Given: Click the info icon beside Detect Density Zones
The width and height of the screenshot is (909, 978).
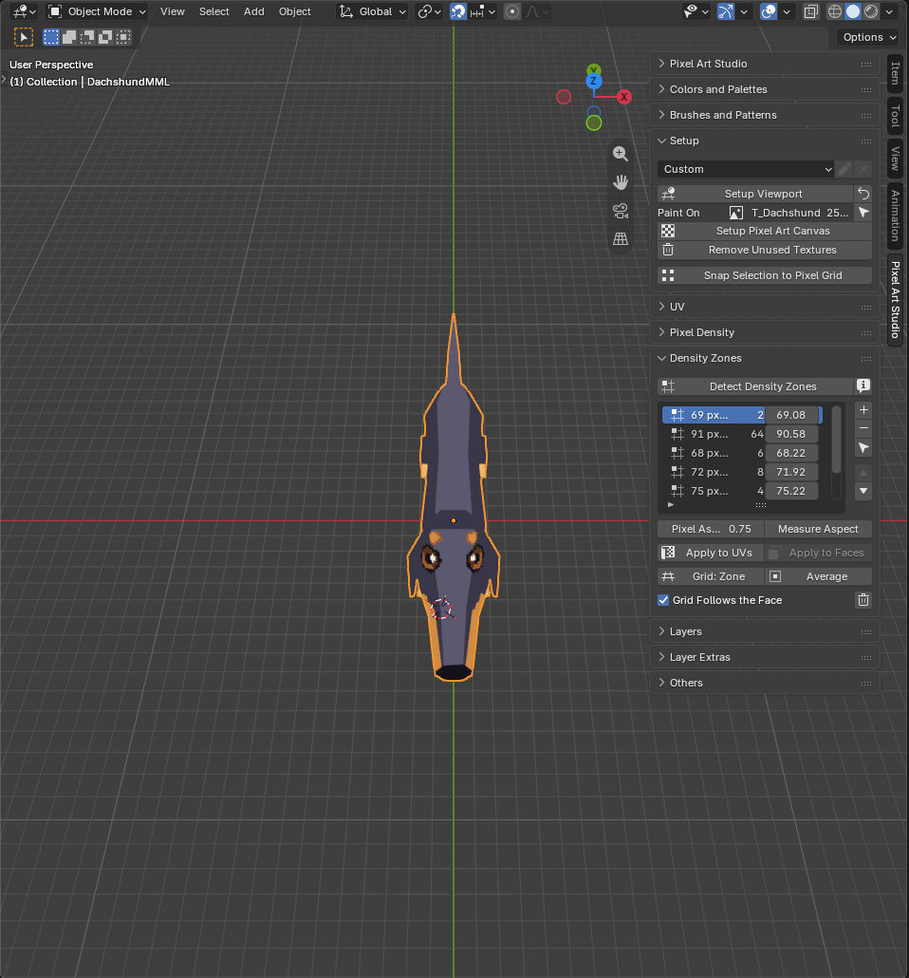Looking at the screenshot, I should [x=863, y=386].
